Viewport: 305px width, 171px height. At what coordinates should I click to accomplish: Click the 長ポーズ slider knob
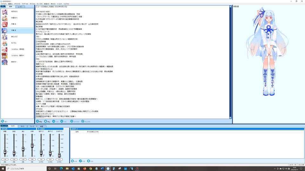(50, 153)
